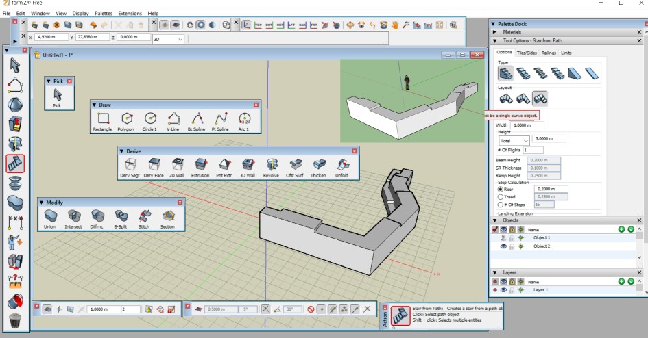Click red checkmark in Objects header

pos(494,229)
